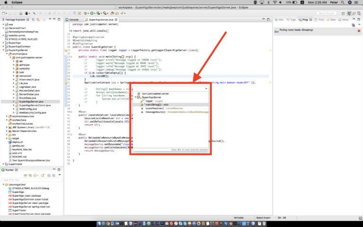Viewport: 363px width, 227px height.
Task: Click Remove All Finished Operations icon in Progress
Action: pyautogui.click(x=353, y=25)
